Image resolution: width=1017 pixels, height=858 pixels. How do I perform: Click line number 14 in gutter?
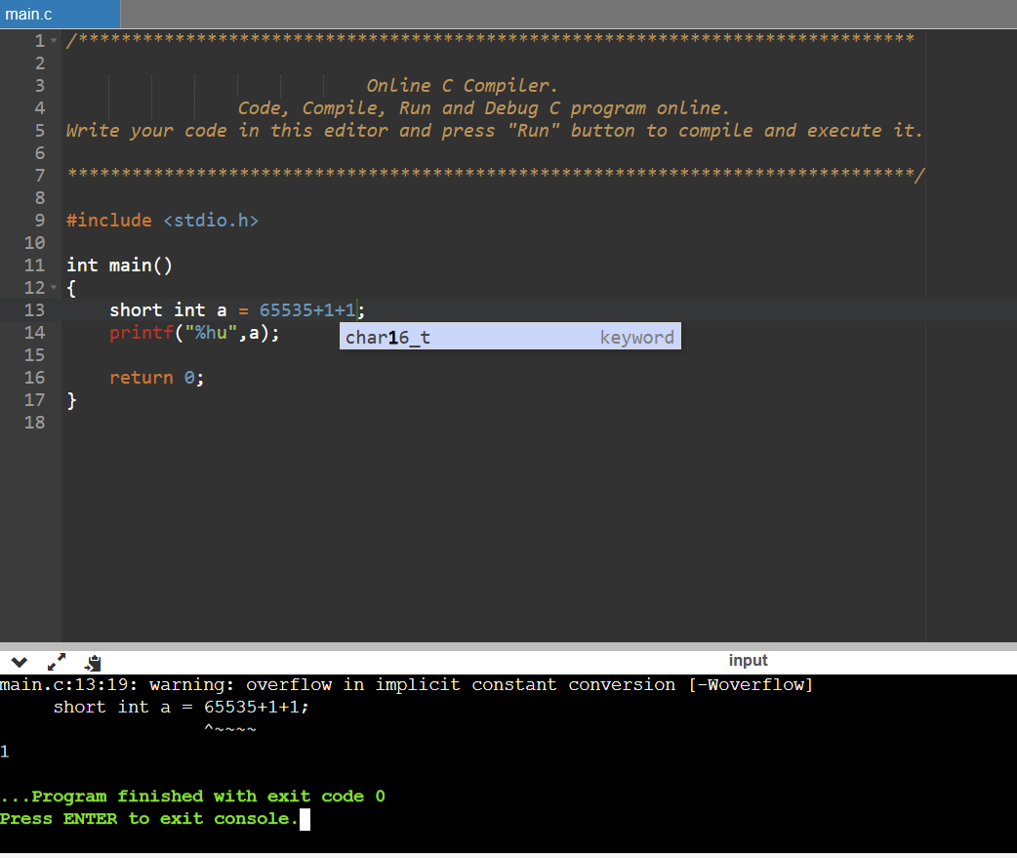[34, 333]
